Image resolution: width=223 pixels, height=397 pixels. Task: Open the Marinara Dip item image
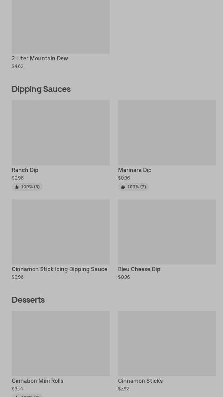click(167, 133)
